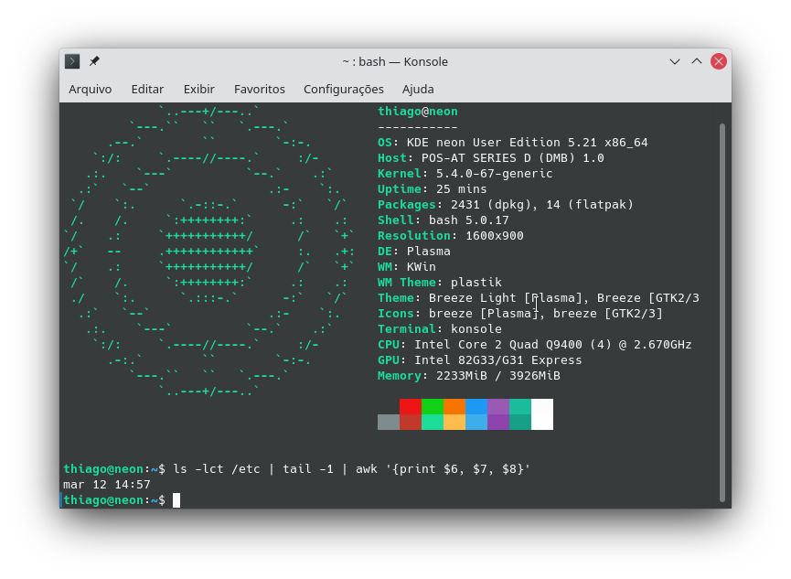Open the Configurações menu

coord(343,89)
